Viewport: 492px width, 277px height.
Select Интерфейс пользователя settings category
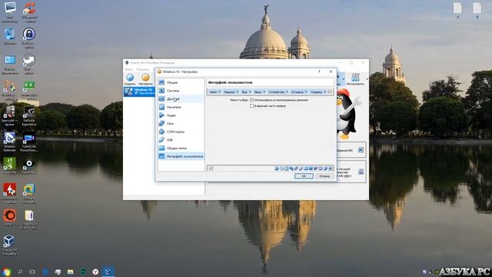181,156
